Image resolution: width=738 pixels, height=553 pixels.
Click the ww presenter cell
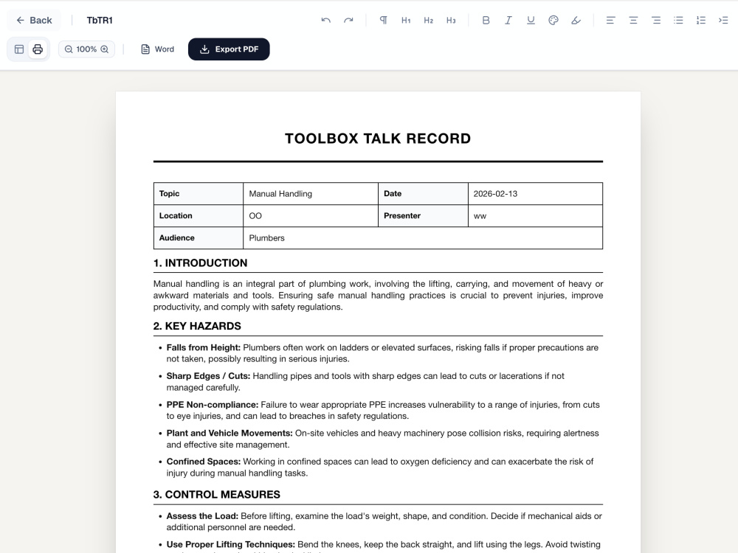tap(535, 216)
